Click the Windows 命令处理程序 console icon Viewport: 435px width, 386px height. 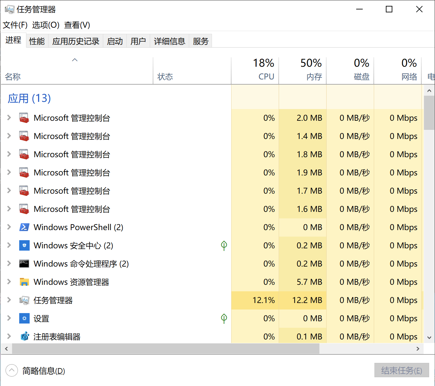[24, 264]
